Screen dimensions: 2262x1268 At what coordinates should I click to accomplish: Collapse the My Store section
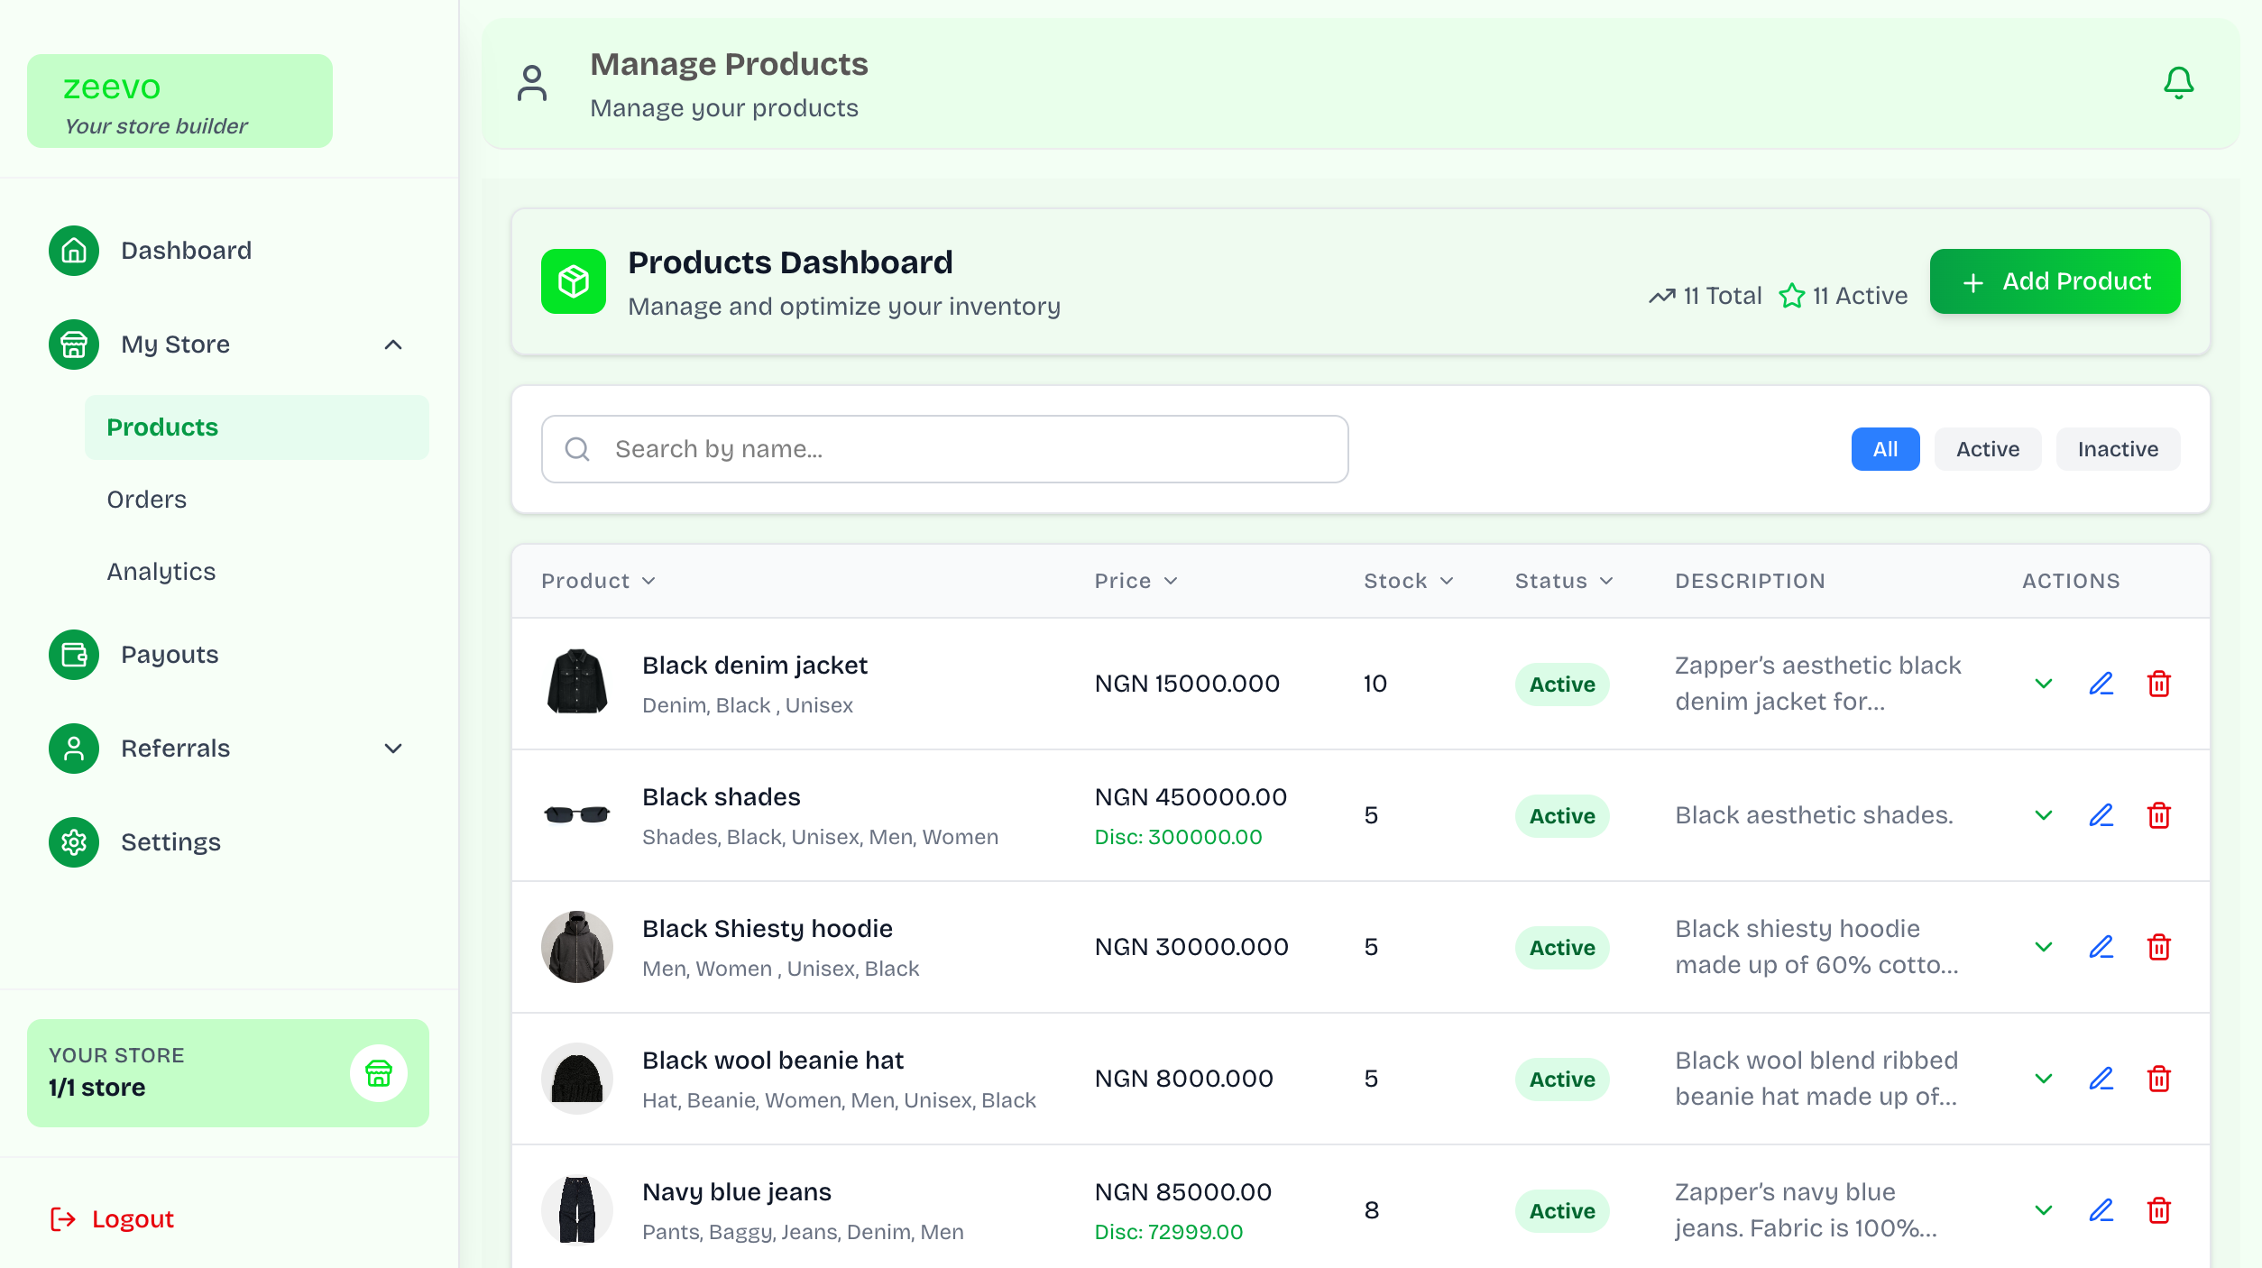pos(393,345)
